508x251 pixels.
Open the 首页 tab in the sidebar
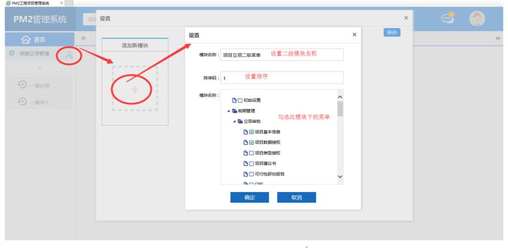click(39, 39)
